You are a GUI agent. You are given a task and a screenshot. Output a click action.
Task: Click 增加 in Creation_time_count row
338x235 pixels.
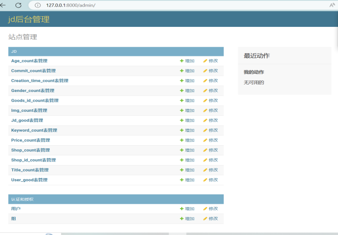pyautogui.click(x=187, y=81)
